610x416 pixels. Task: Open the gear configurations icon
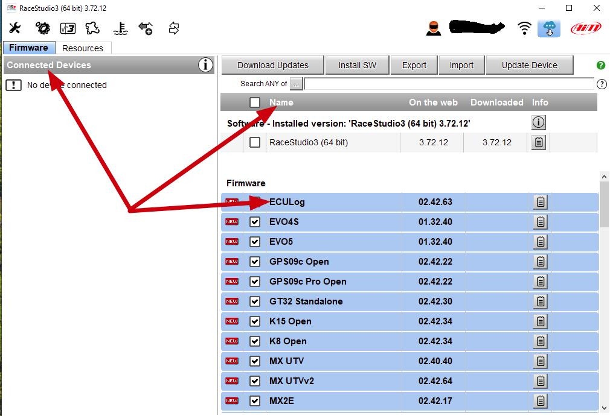pyautogui.click(x=42, y=28)
